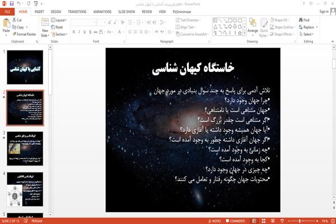Switch to the TRANSITIONS tab
This screenshot has width=336, height=224.
click(77, 12)
